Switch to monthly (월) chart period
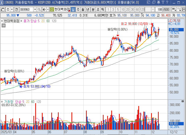 click(83, 9)
